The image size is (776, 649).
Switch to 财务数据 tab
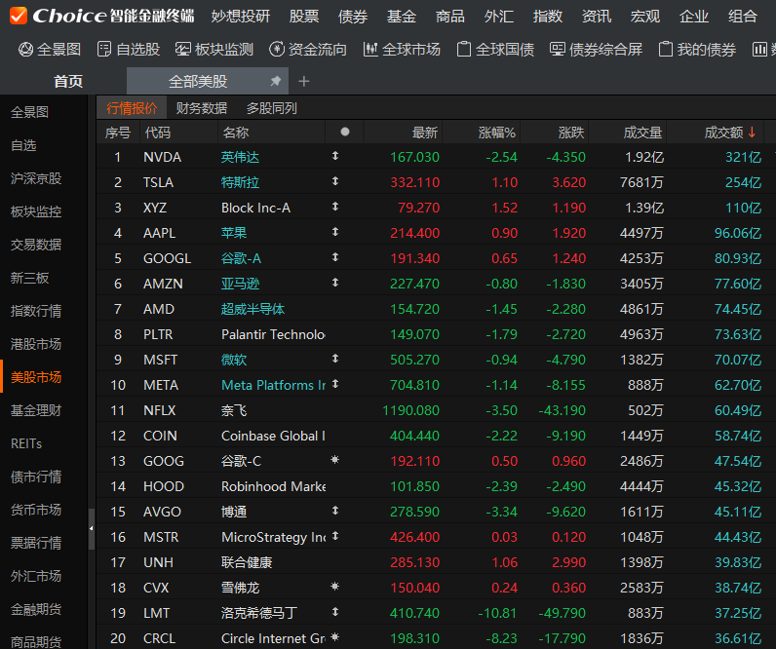coord(202,108)
